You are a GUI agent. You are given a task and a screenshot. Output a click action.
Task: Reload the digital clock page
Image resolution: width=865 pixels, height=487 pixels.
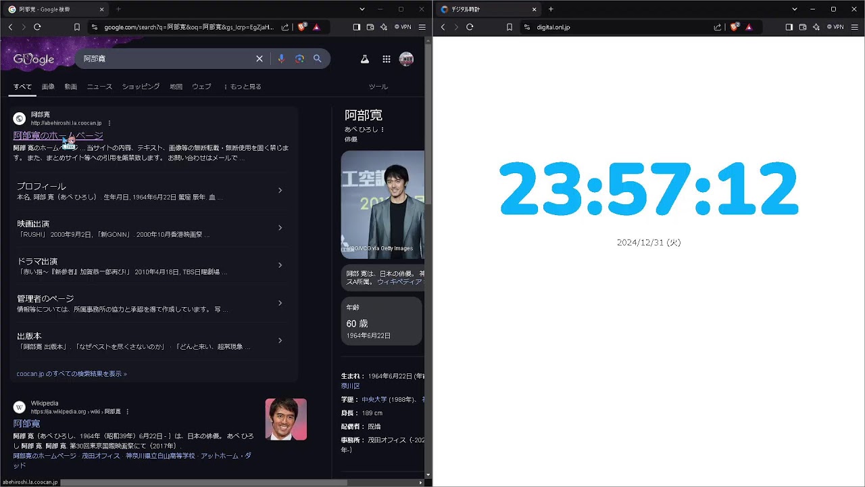(470, 27)
